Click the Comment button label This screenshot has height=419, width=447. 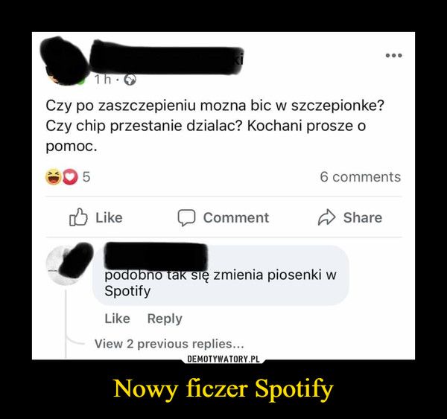tap(235, 217)
